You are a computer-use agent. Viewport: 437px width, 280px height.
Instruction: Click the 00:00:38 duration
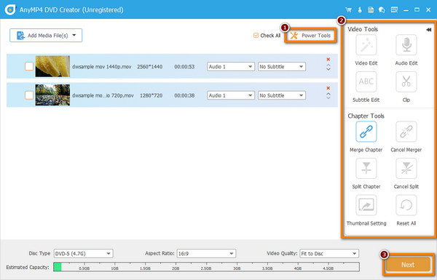pyautogui.click(x=184, y=95)
